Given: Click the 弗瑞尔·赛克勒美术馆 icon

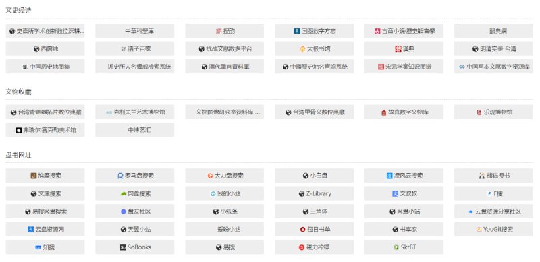Looking at the screenshot, I should [19, 130].
